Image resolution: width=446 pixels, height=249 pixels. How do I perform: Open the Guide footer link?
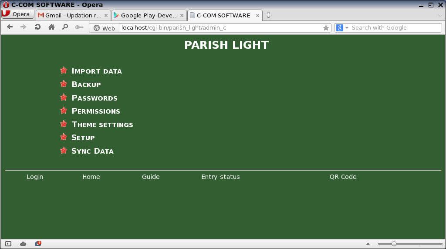[151, 177]
